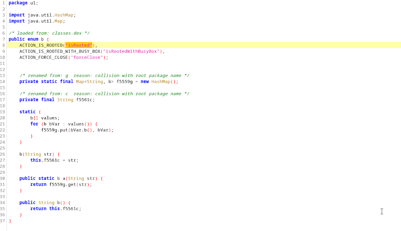Image resolution: width=401 pixels, height=231 pixels.
Task: Click the package u1 declaration
Action: [23, 3]
